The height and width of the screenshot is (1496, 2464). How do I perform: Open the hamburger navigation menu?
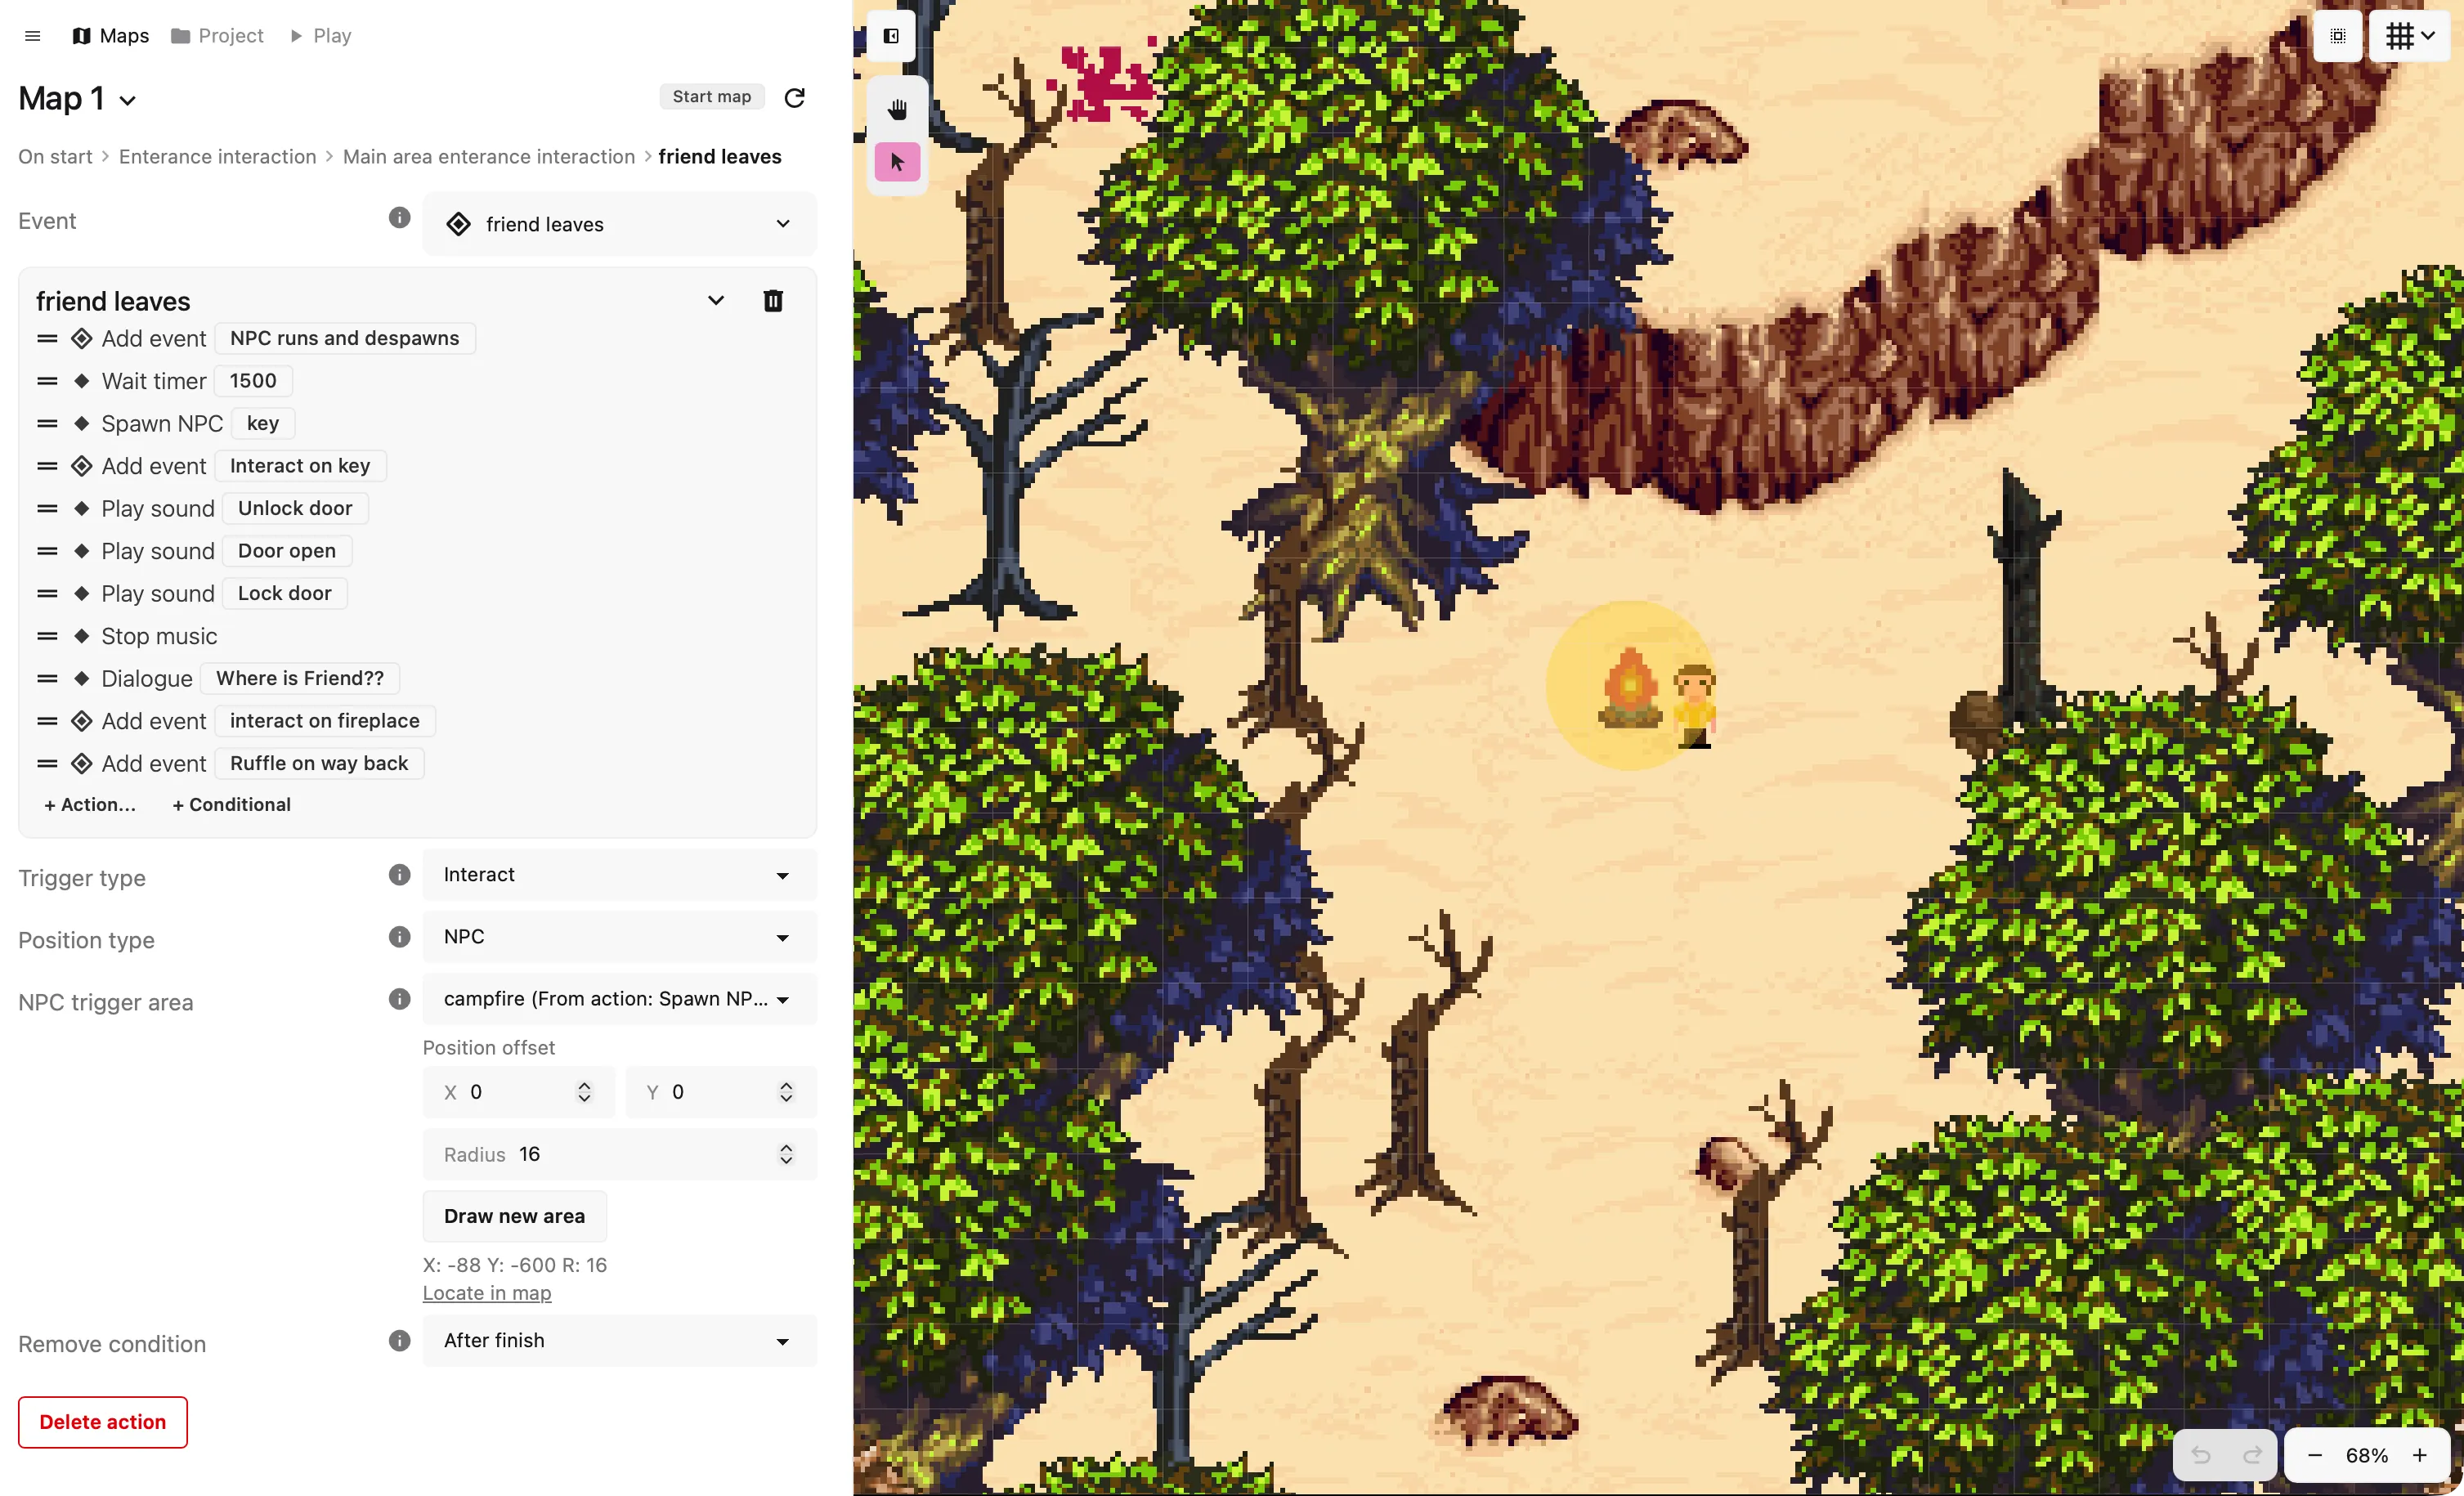tap(33, 36)
